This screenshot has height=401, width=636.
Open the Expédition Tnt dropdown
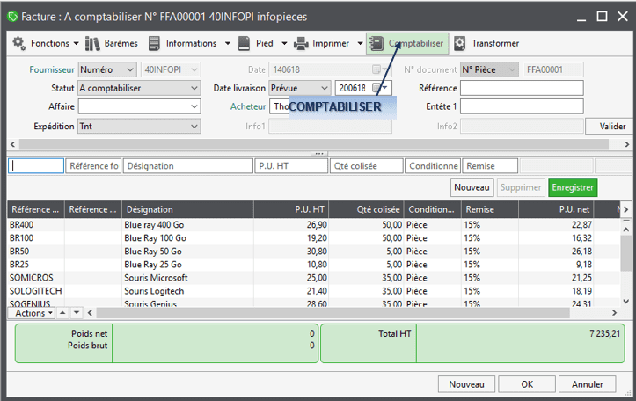pos(139,126)
